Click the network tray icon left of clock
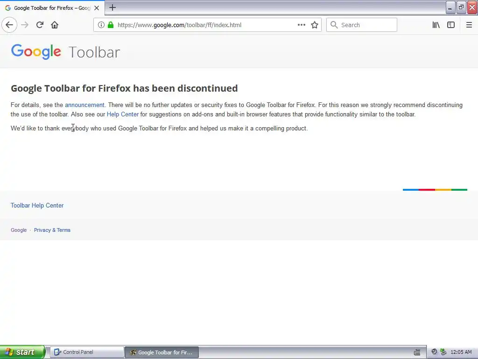The height and width of the screenshot is (359, 478). pyautogui.click(x=443, y=352)
